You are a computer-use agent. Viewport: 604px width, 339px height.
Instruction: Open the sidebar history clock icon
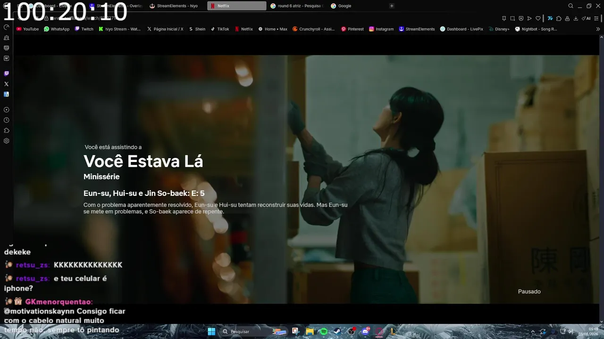click(6, 120)
